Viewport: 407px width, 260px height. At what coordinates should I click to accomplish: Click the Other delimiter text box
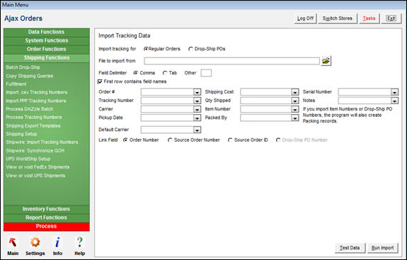tap(206, 73)
